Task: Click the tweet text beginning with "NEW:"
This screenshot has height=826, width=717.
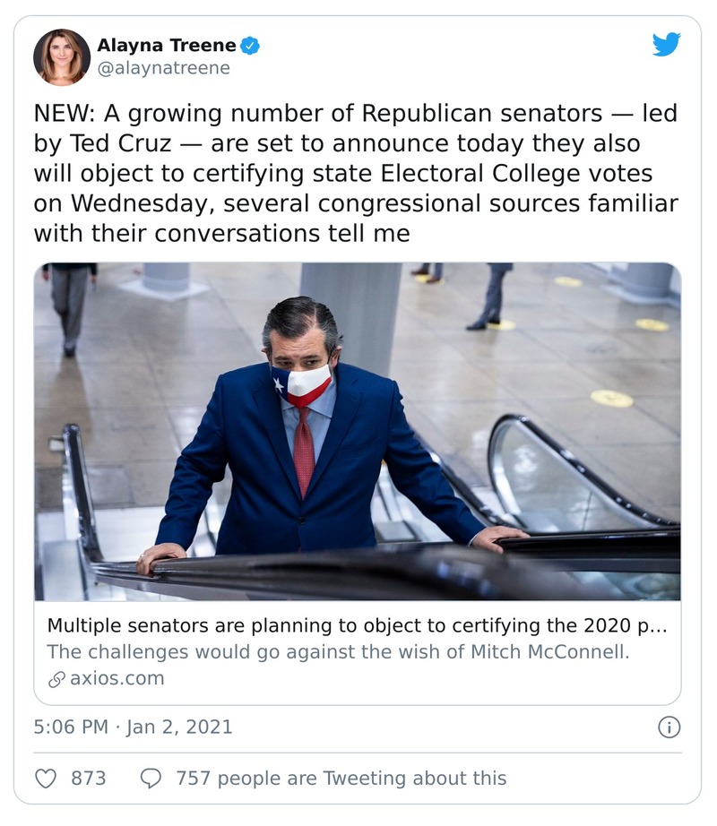Action: click(x=355, y=173)
